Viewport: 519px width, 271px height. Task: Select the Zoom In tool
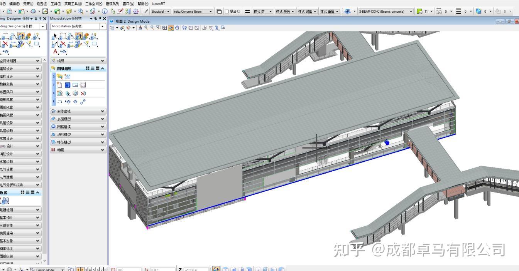pos(146,28)
